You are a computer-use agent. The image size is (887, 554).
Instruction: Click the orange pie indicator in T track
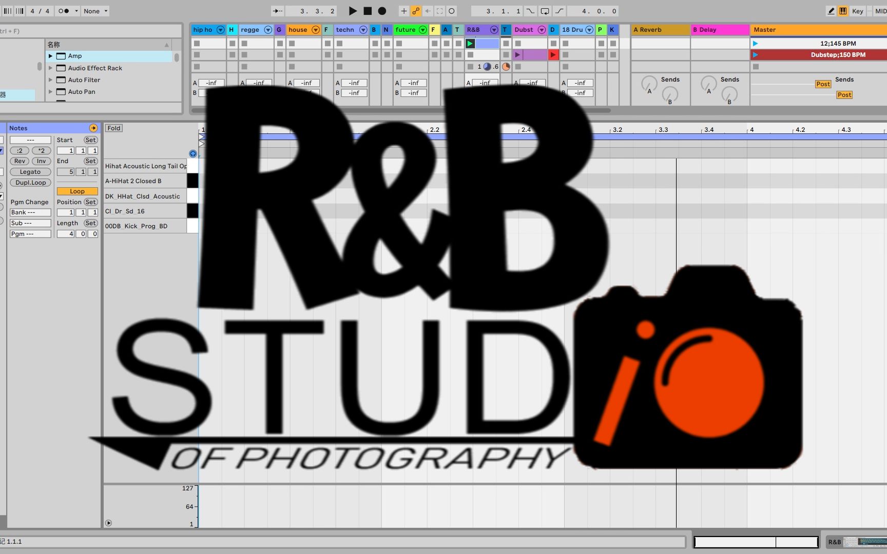(506, 67)
